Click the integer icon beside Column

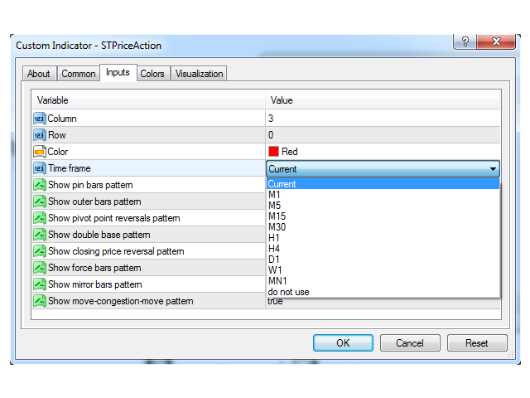pyautogui.click(x=39, y=119)
